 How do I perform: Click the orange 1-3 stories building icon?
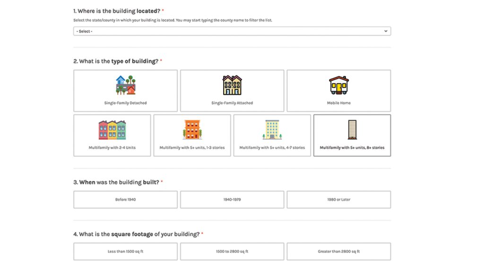coord(192,130)
